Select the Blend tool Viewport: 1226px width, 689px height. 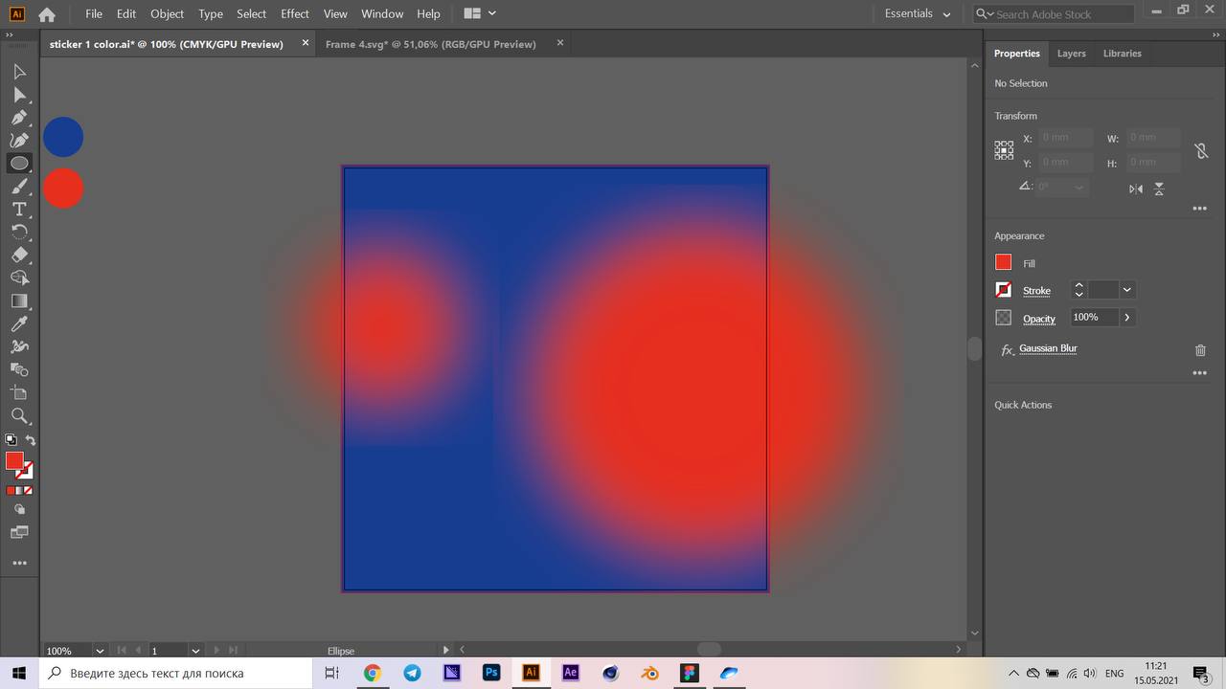[x=19, y=370]
